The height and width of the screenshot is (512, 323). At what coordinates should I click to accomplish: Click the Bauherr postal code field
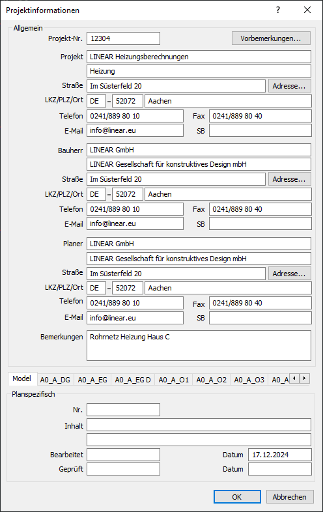point(128,194)
